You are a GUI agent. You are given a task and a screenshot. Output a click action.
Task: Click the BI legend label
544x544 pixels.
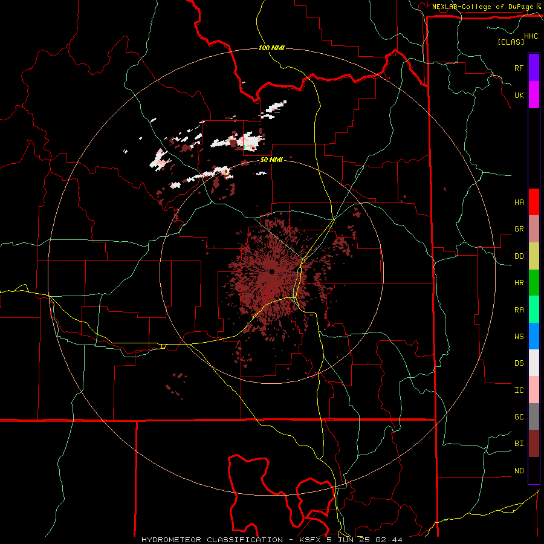pos(519,444)
